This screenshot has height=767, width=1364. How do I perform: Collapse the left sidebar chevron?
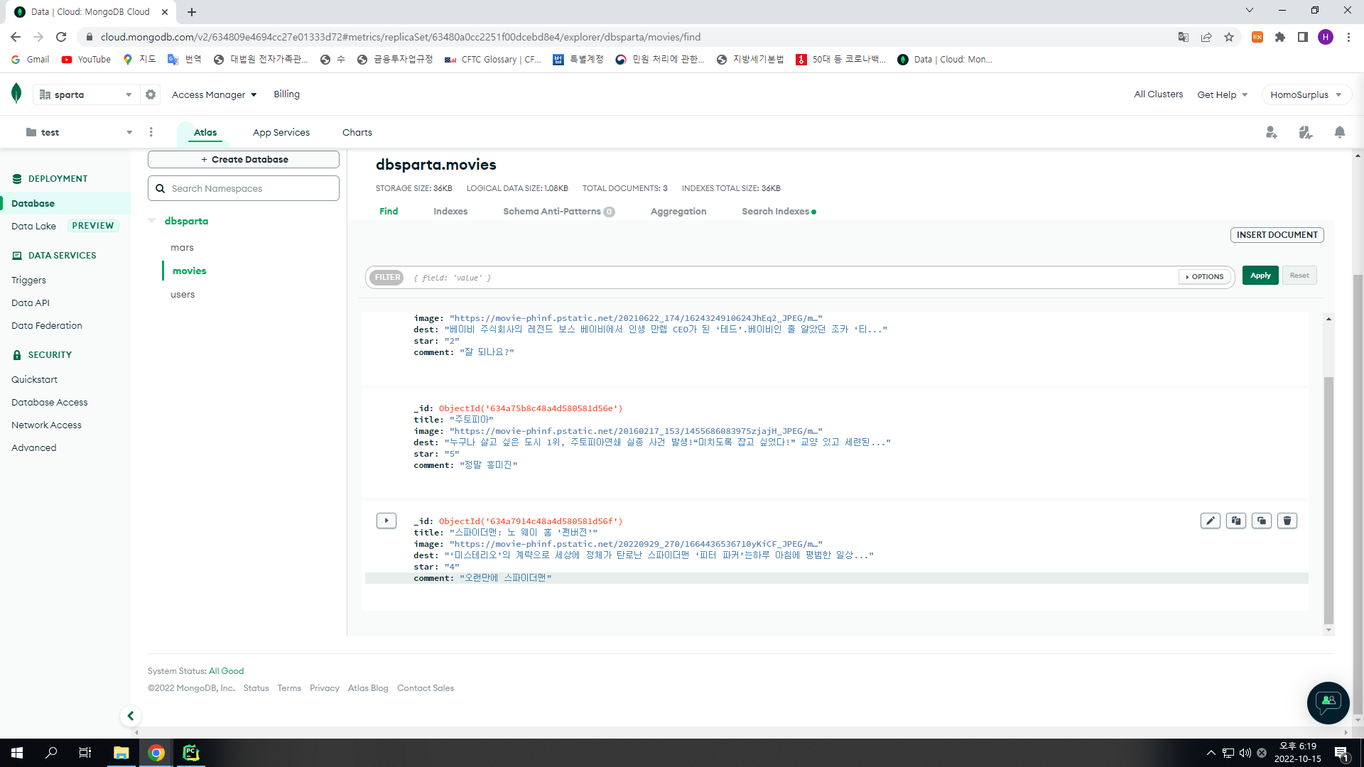(131, 716)
